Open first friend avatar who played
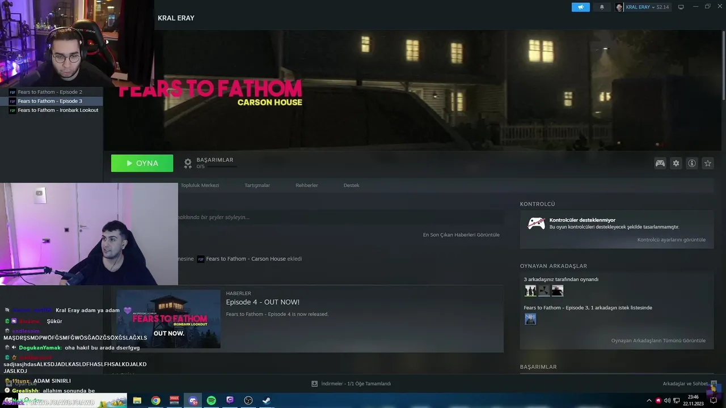The height and width of the screenshot is (408, 726). [530, 291]
